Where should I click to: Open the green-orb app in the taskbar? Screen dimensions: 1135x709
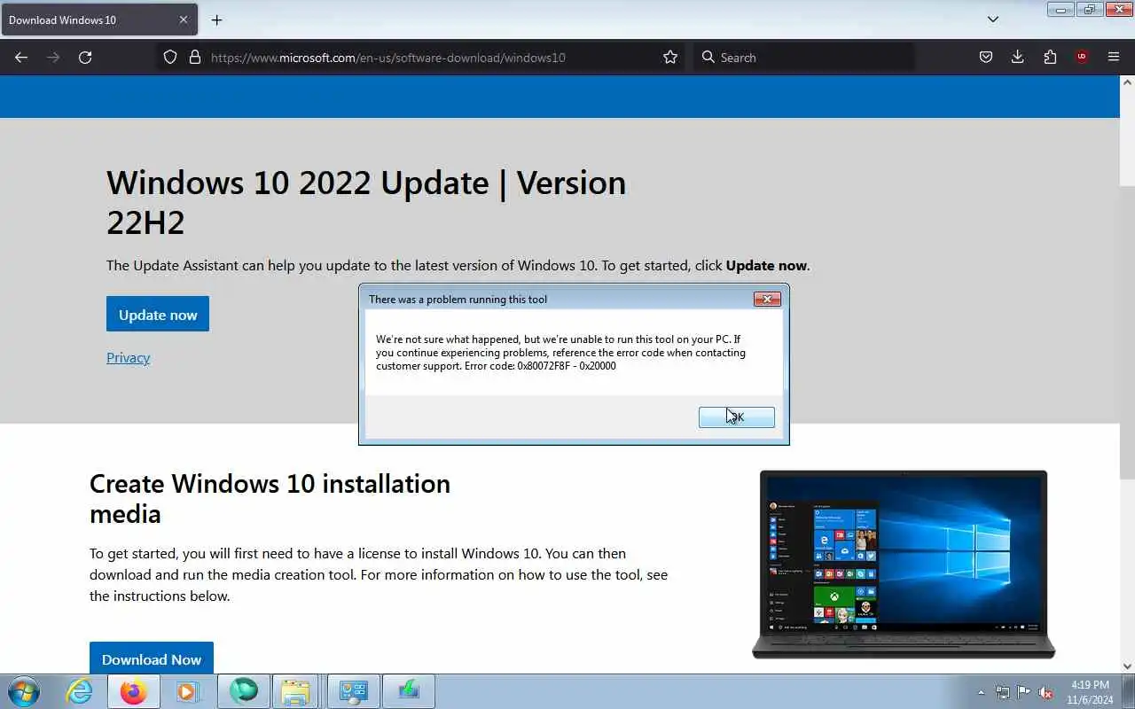[243, 691]
